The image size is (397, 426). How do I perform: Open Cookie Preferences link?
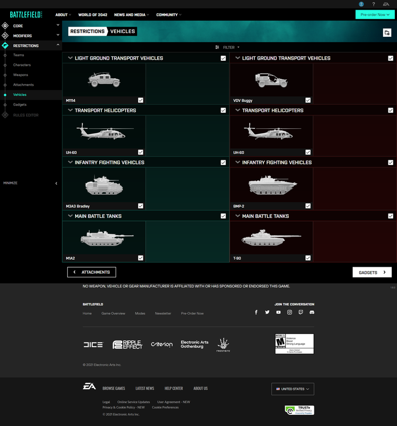pyautogui.click(x=165, y=407)
